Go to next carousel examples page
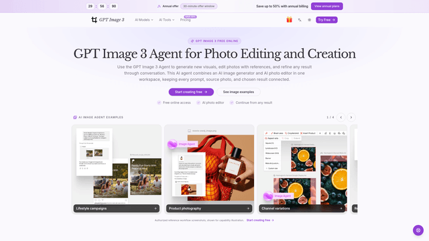The image size is (429, 241). (x=351, y=117)
